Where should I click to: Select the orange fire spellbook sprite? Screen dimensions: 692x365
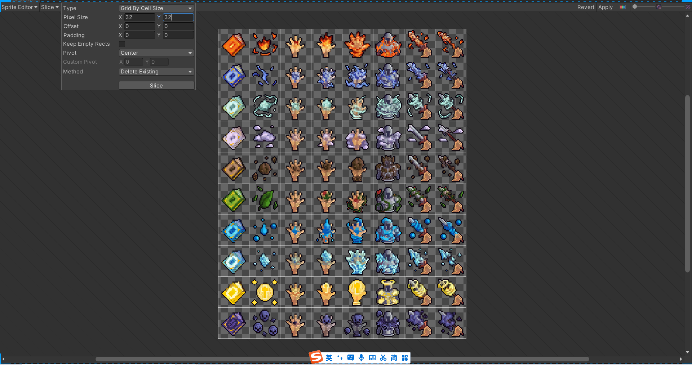click(234, 45)
